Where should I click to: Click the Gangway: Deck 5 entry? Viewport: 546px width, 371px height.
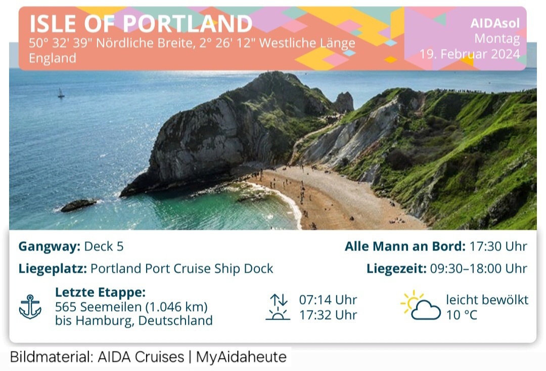(71, 246)
